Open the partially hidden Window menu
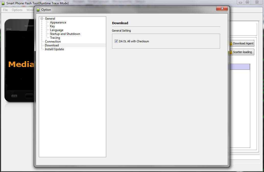The width and height of the screenshot is (264, 172). (30, 10)
